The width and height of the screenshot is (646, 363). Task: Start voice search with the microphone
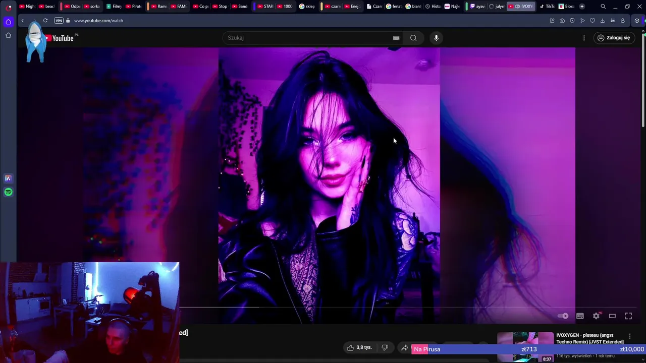[437, 38]
